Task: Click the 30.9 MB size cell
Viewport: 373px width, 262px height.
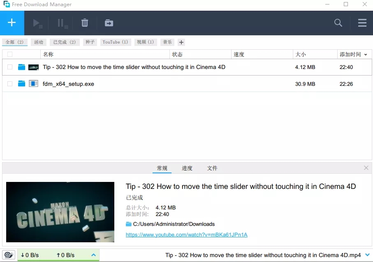Action: click(305, 84)
